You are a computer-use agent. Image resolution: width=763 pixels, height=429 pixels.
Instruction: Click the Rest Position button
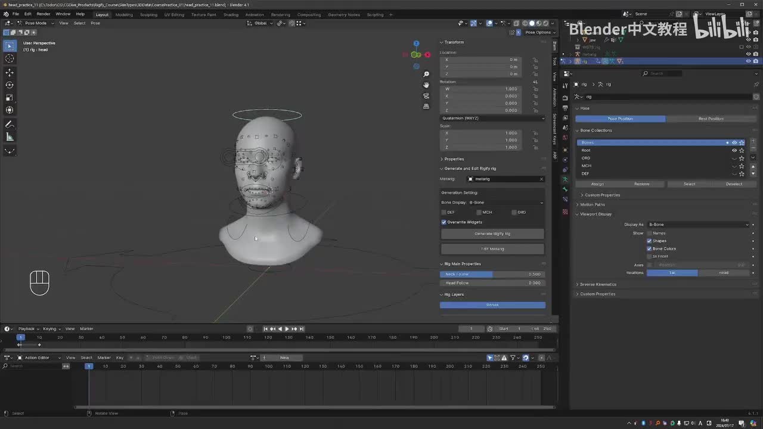[711, 119]
